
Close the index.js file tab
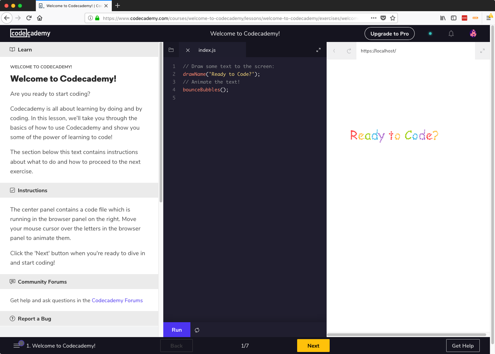[188, 50]
